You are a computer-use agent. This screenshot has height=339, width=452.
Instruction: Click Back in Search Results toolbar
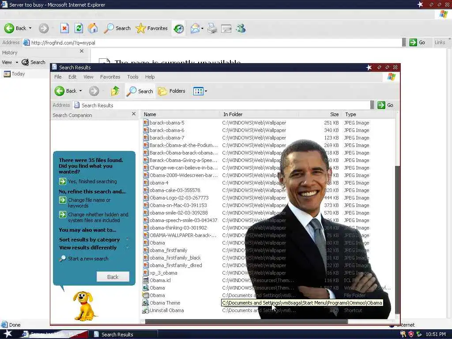66,91
